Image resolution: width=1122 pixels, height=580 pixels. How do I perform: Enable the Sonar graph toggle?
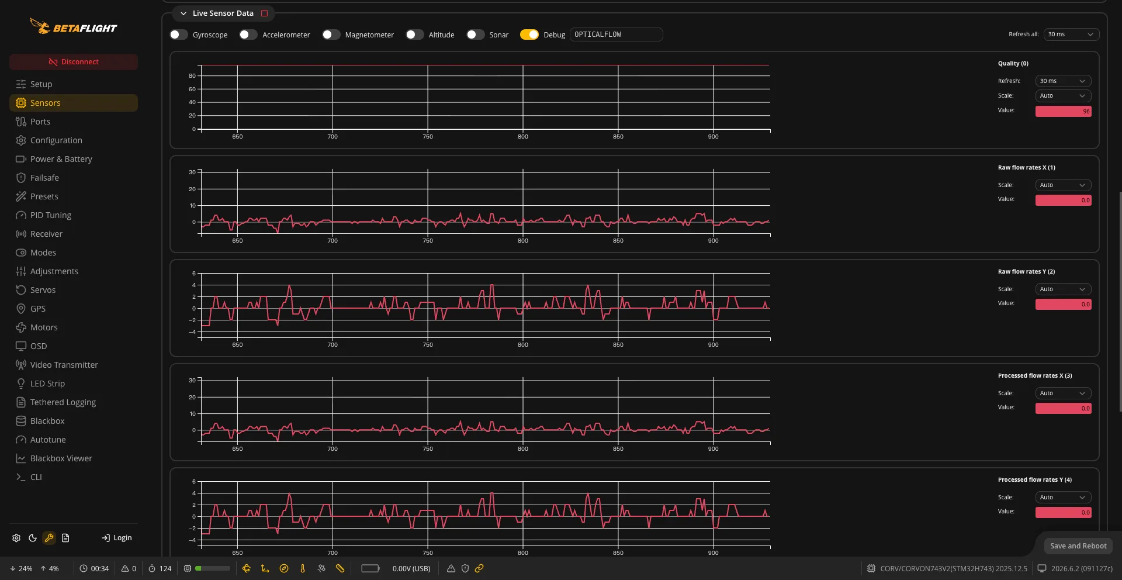pos(476,35)
